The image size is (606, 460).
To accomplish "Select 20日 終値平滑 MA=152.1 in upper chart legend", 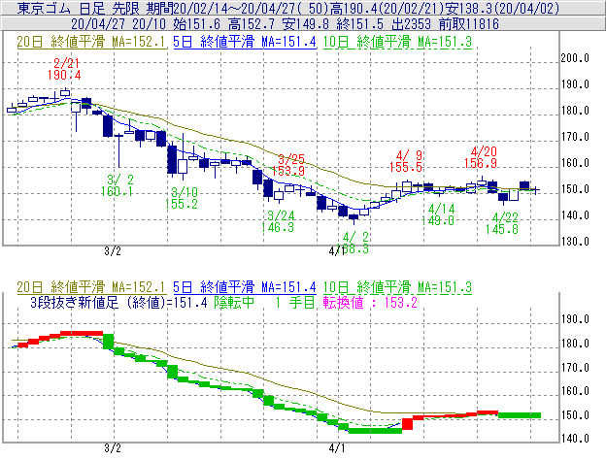I will click(91, 42).
